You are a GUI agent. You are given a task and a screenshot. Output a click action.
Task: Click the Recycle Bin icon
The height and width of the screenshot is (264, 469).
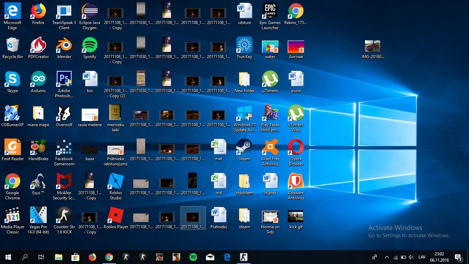pos(13,48)
